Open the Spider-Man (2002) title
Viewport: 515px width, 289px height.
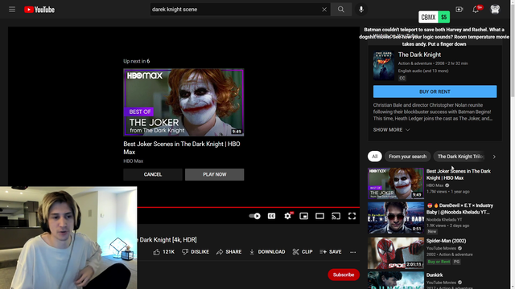click(446, 241)
